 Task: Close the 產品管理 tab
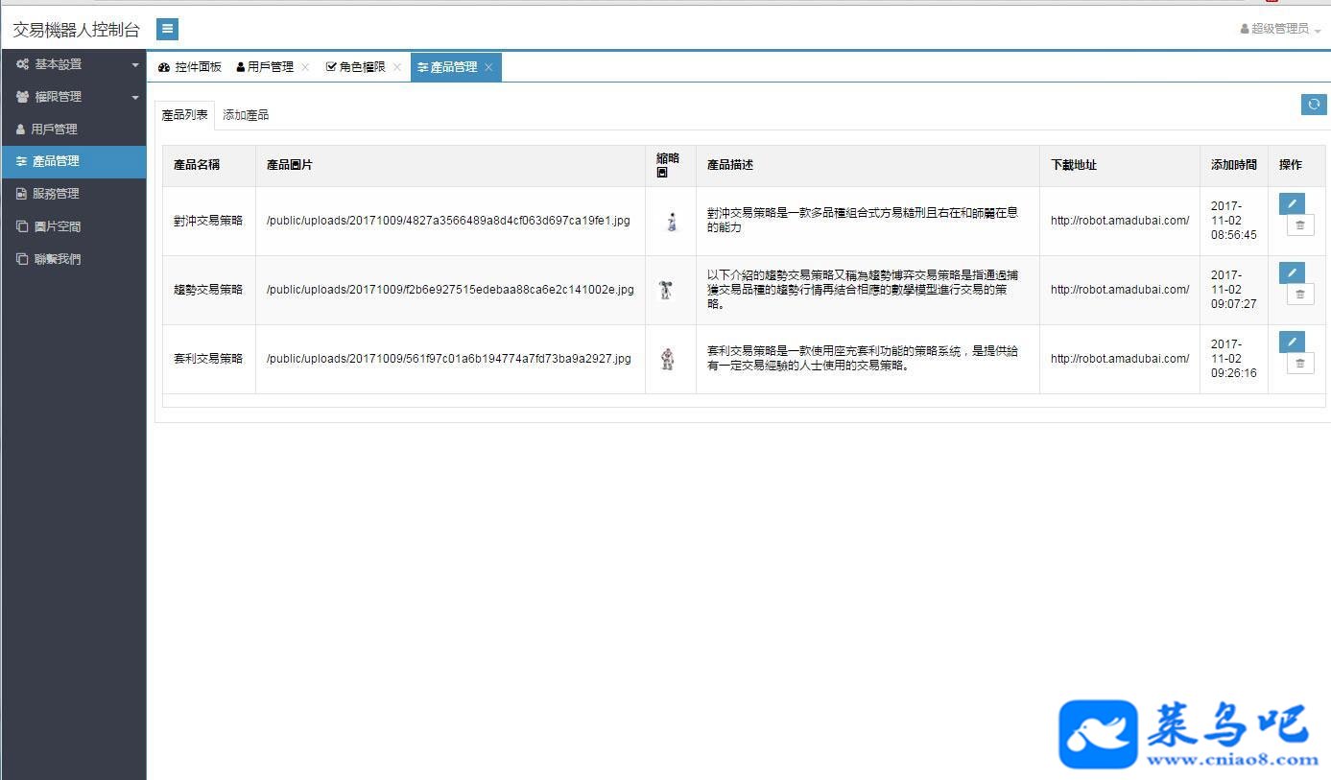488,67
